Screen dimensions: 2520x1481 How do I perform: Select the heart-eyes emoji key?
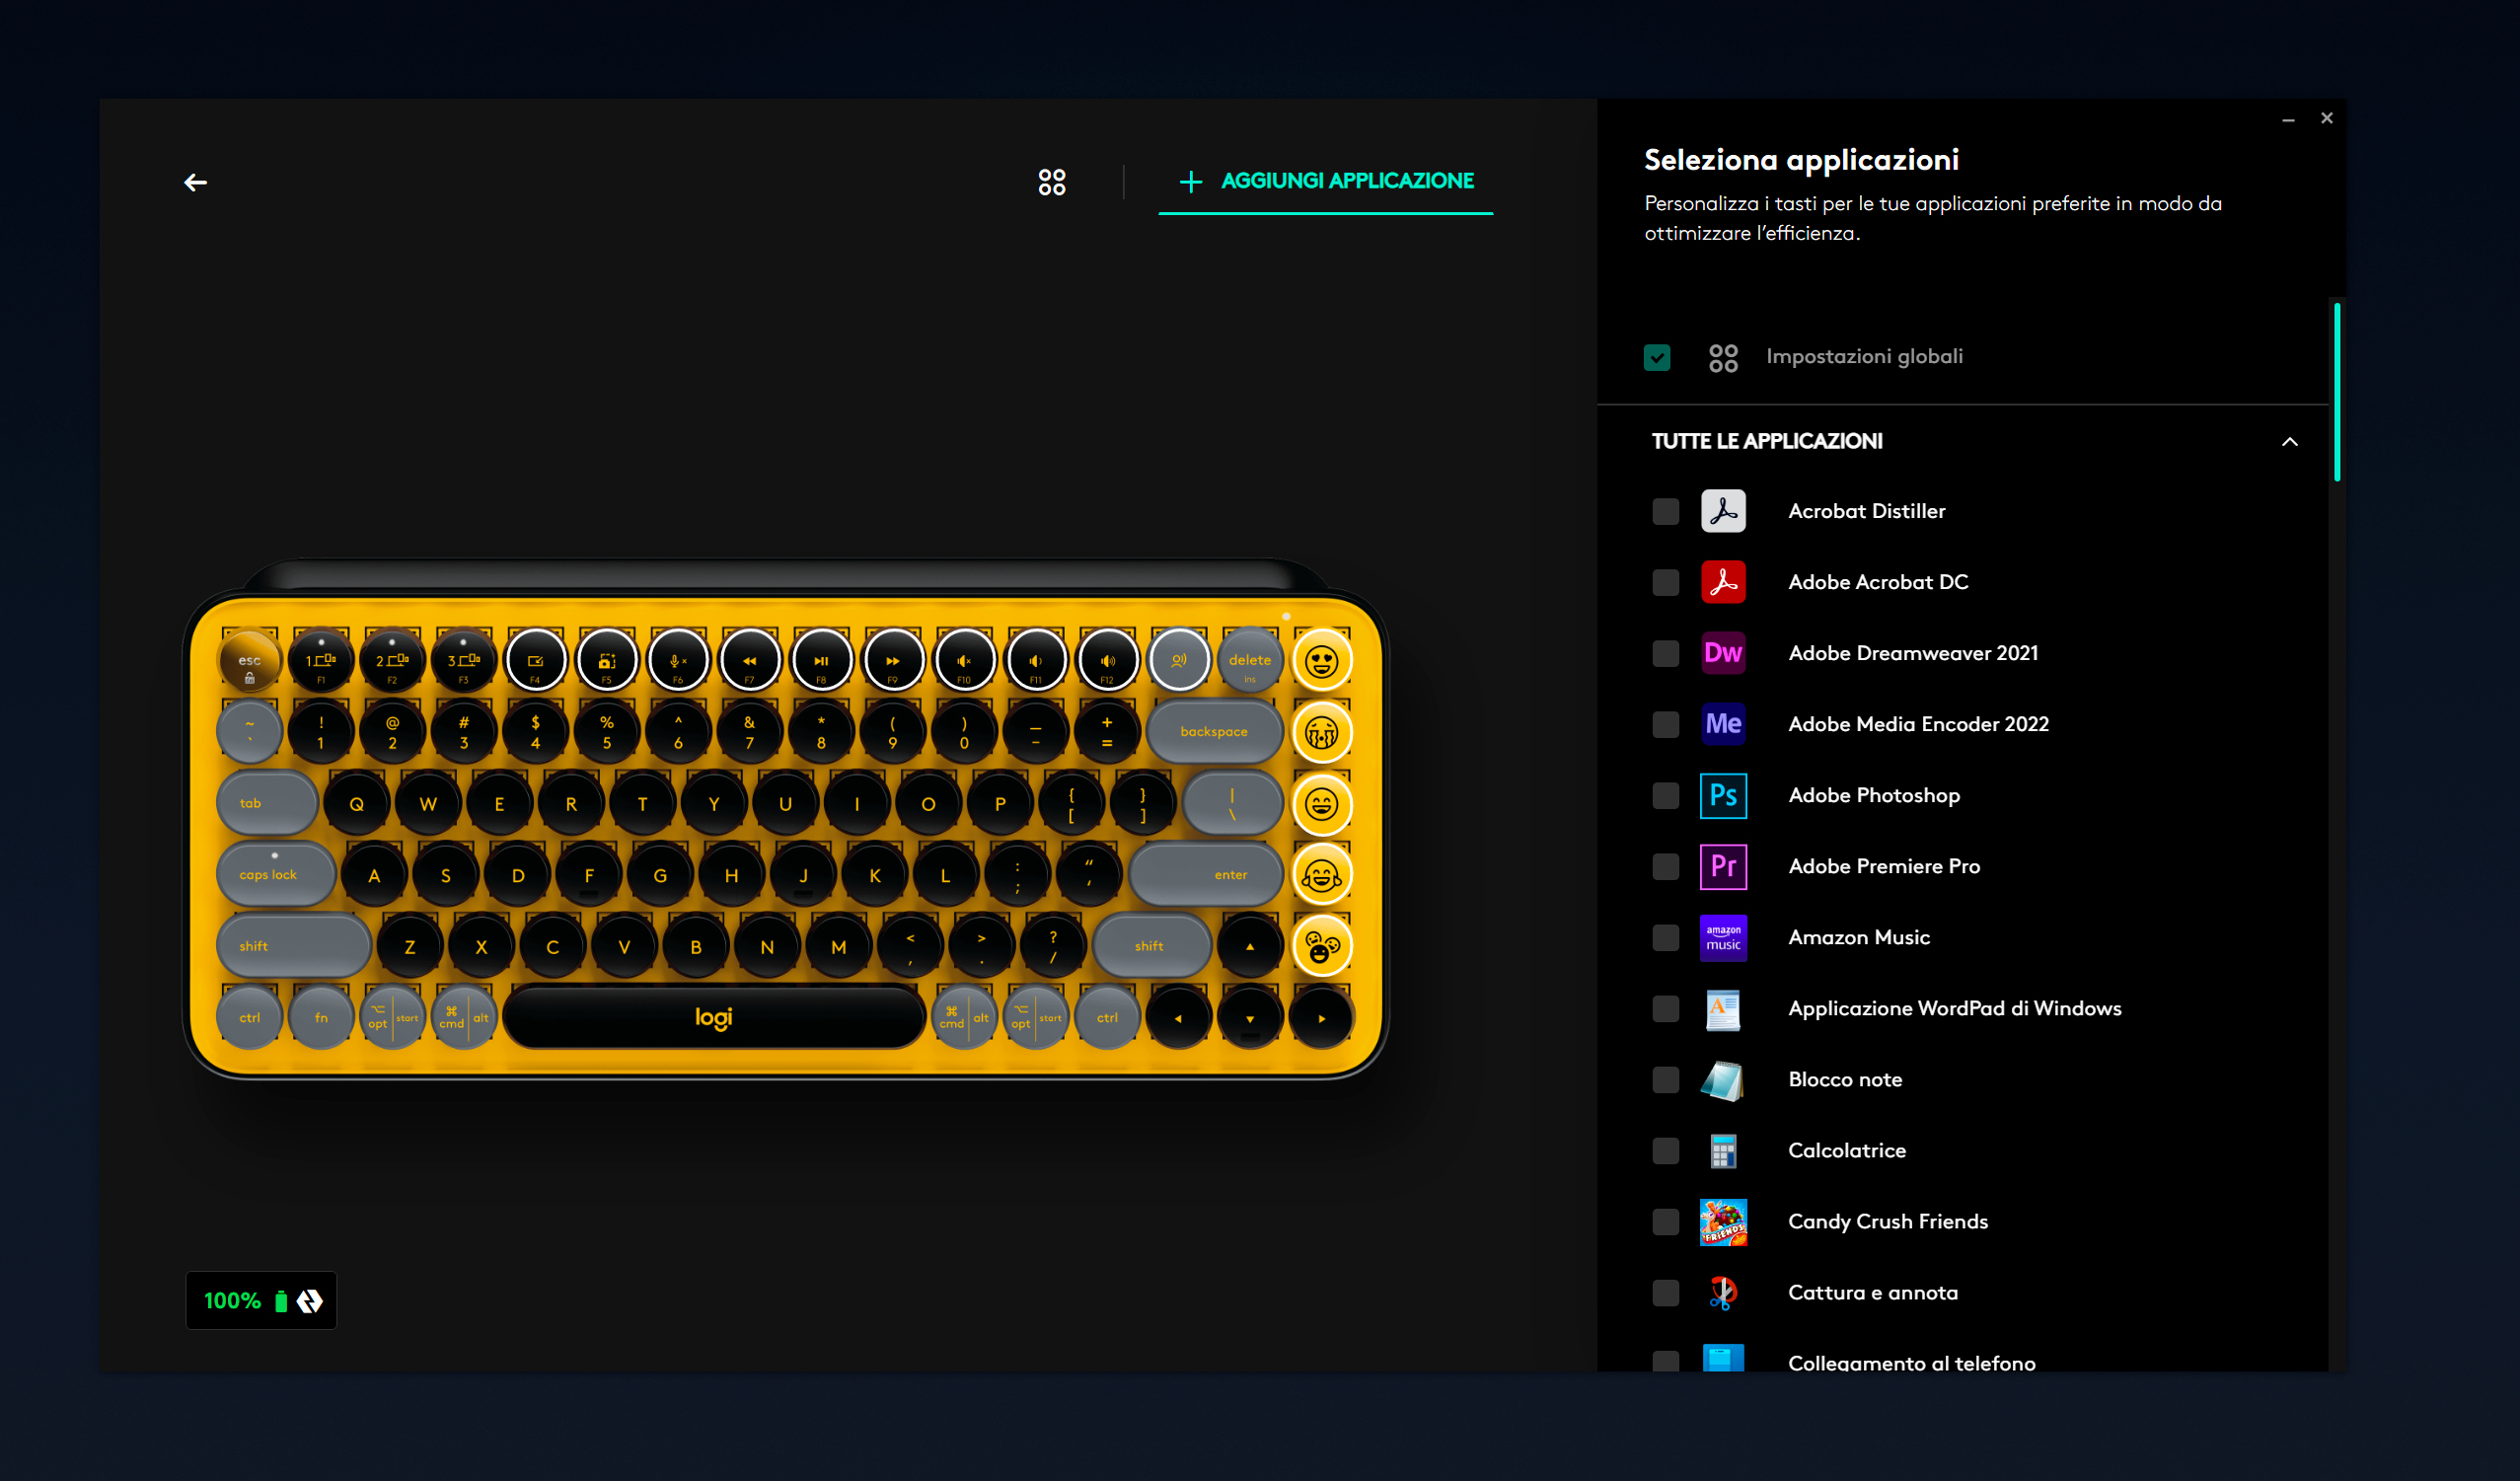tap(1322, 661)
